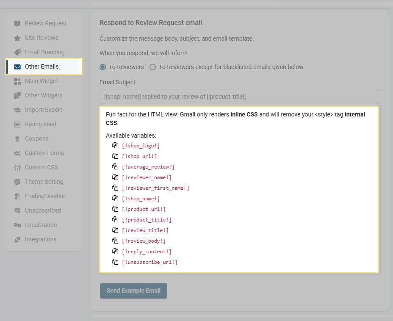Click the Main Widget grid icon
The image size is (393, 321).
coord(17,81)
